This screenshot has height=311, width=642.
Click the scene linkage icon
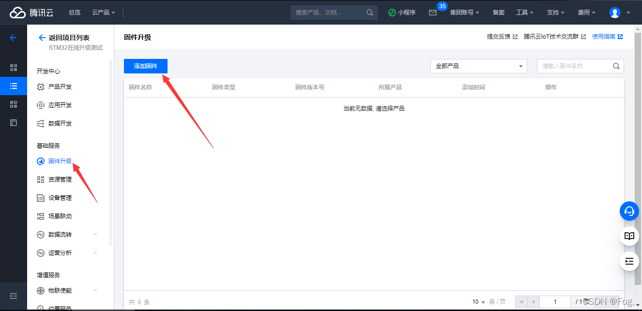point(41,216)
